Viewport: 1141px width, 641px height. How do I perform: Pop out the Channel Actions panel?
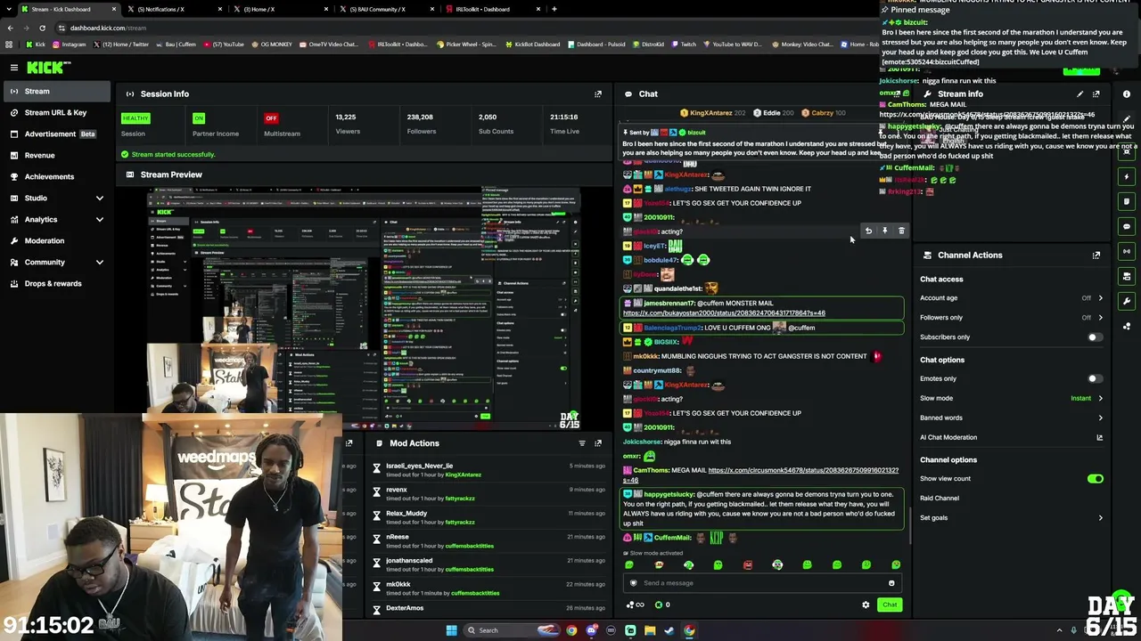(x=1096, y=255)
